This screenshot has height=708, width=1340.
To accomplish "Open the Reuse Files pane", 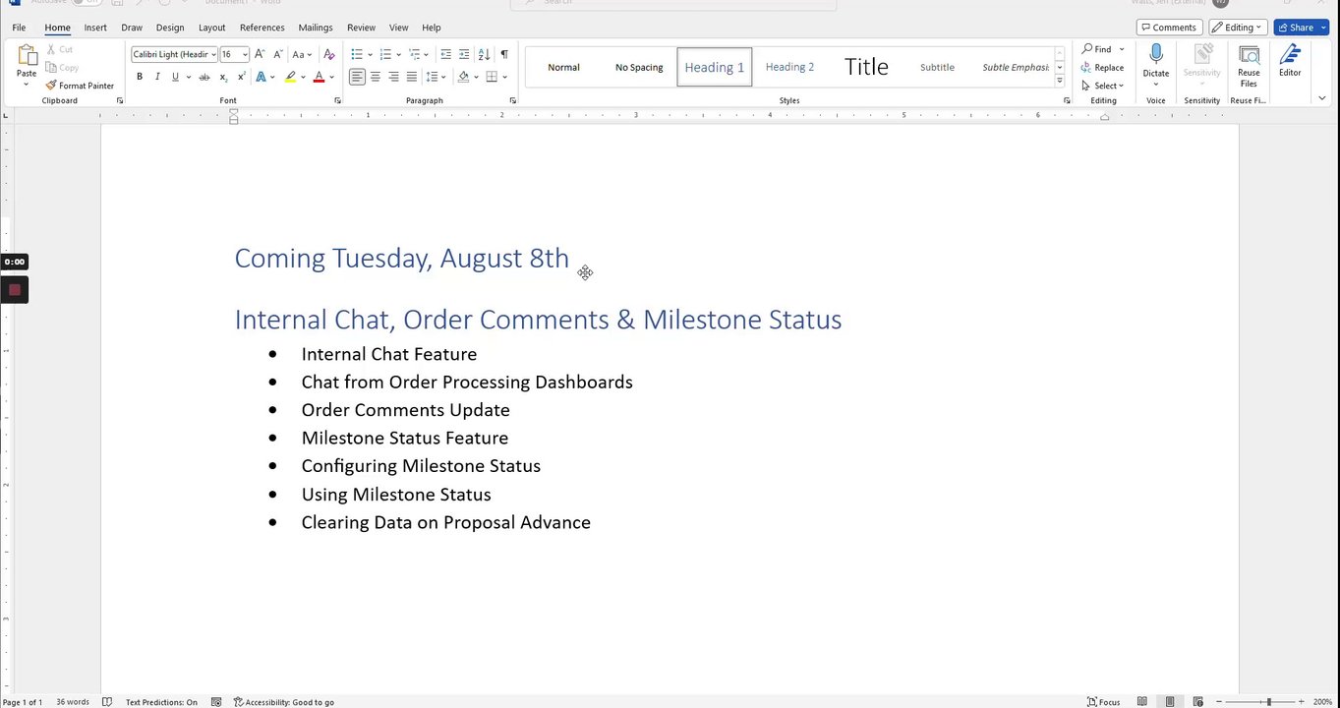I will (1249, 65).
